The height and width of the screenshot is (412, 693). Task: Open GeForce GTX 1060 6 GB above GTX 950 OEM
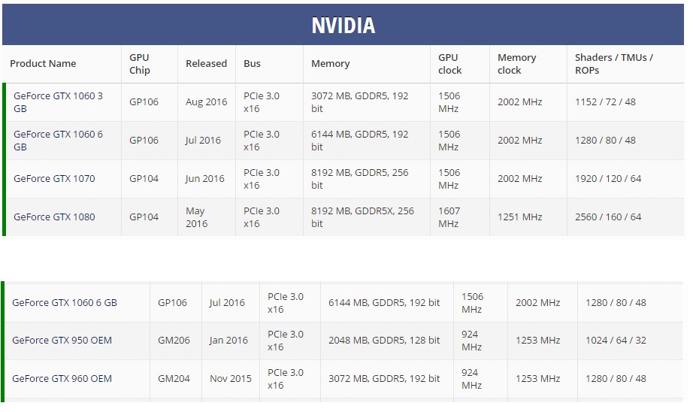tap(65, 303)
